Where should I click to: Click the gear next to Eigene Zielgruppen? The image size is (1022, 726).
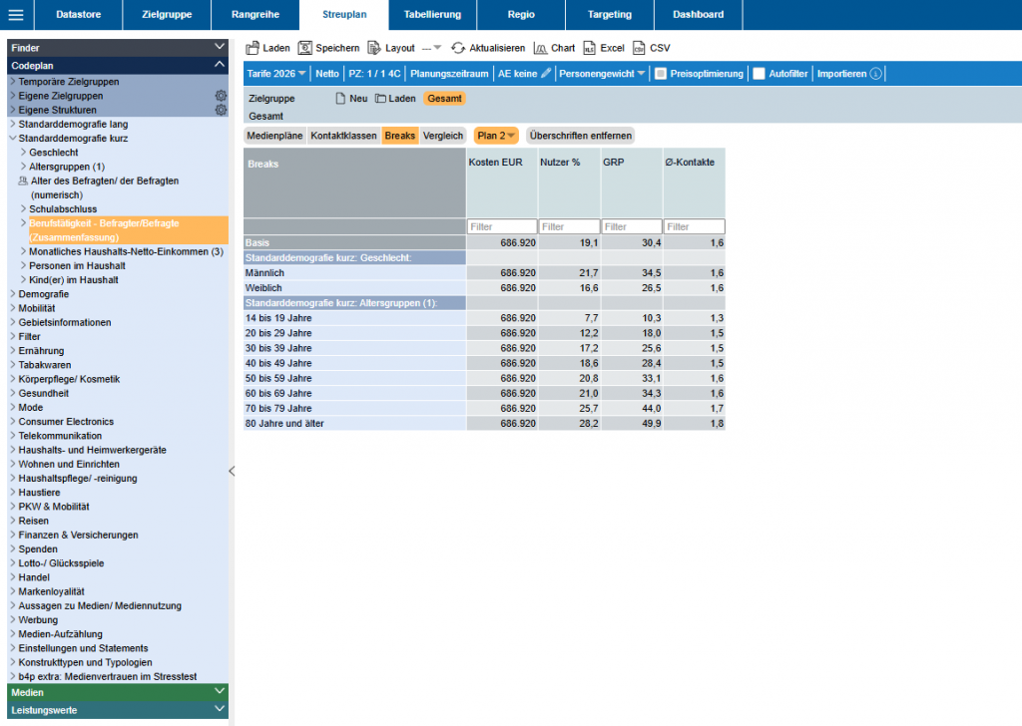coord(221,96)
